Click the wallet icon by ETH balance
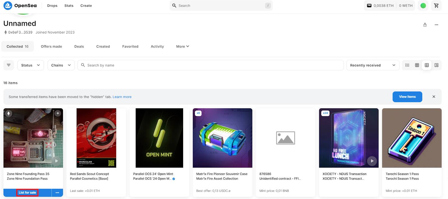 [x=369, y=6]
